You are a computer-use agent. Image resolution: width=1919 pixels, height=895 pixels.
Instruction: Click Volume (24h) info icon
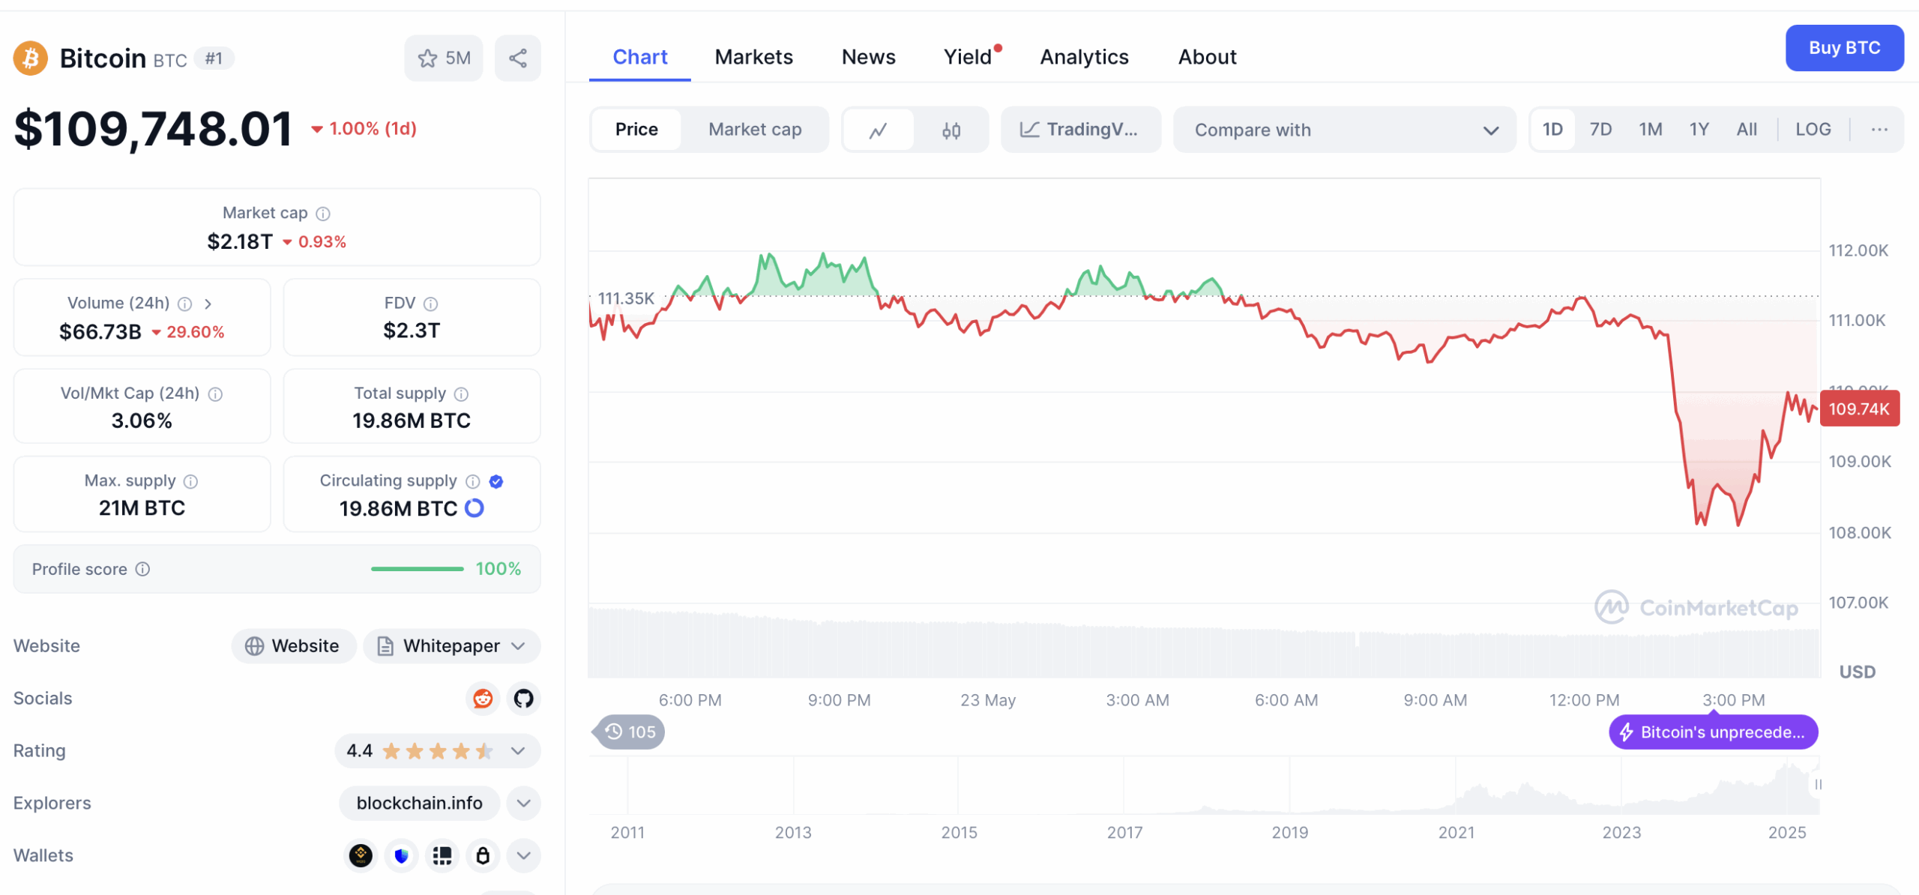(x=184, y=304)
